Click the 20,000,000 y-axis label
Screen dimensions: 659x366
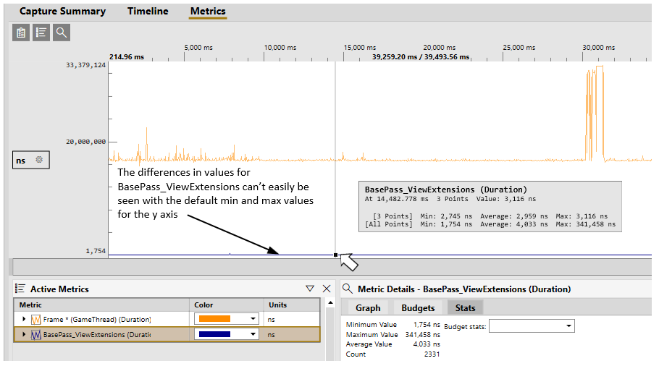pyautogui.click(x=85, y=142)
